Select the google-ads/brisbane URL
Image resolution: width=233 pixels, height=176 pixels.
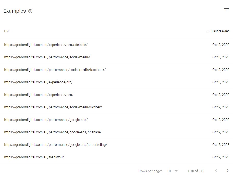[x=52, y=132]
